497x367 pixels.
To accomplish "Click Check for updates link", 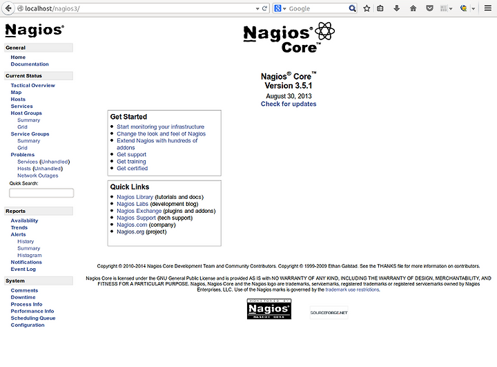I will pos(289,104).
